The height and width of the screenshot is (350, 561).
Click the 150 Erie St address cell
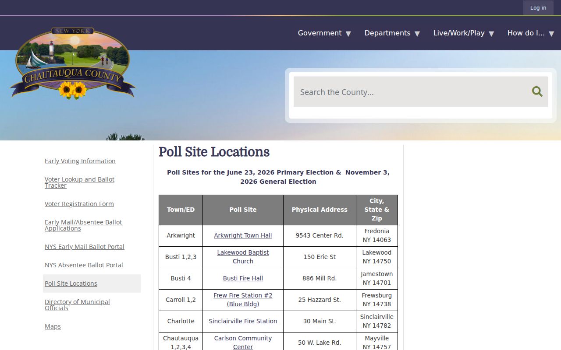pyautogui.click(x=320, y=257)
